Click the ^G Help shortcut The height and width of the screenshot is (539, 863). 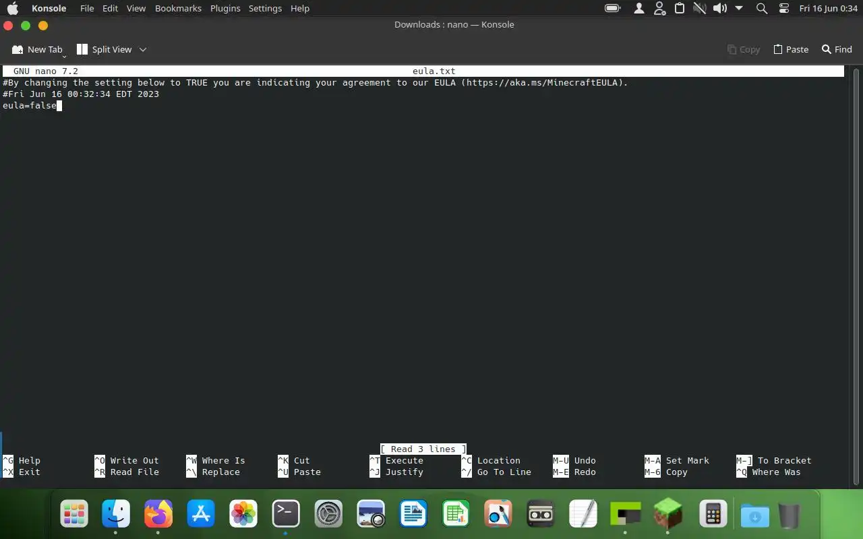22,460
